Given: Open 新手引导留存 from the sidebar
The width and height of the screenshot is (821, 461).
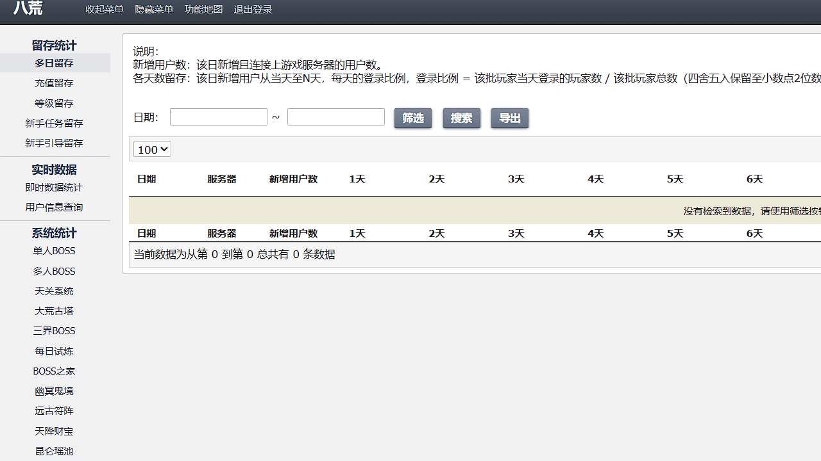Looking at the screenshot, I should click(54, 143).
